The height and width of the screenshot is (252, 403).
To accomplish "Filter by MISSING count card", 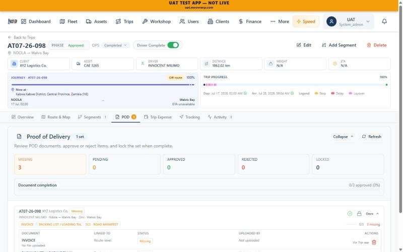I will tap(50, 164).
